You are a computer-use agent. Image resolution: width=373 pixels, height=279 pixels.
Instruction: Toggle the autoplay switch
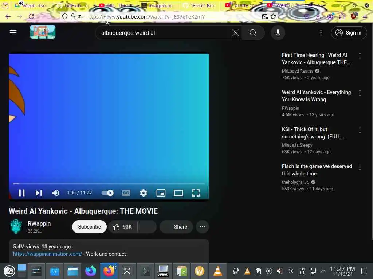pos(107,193)
